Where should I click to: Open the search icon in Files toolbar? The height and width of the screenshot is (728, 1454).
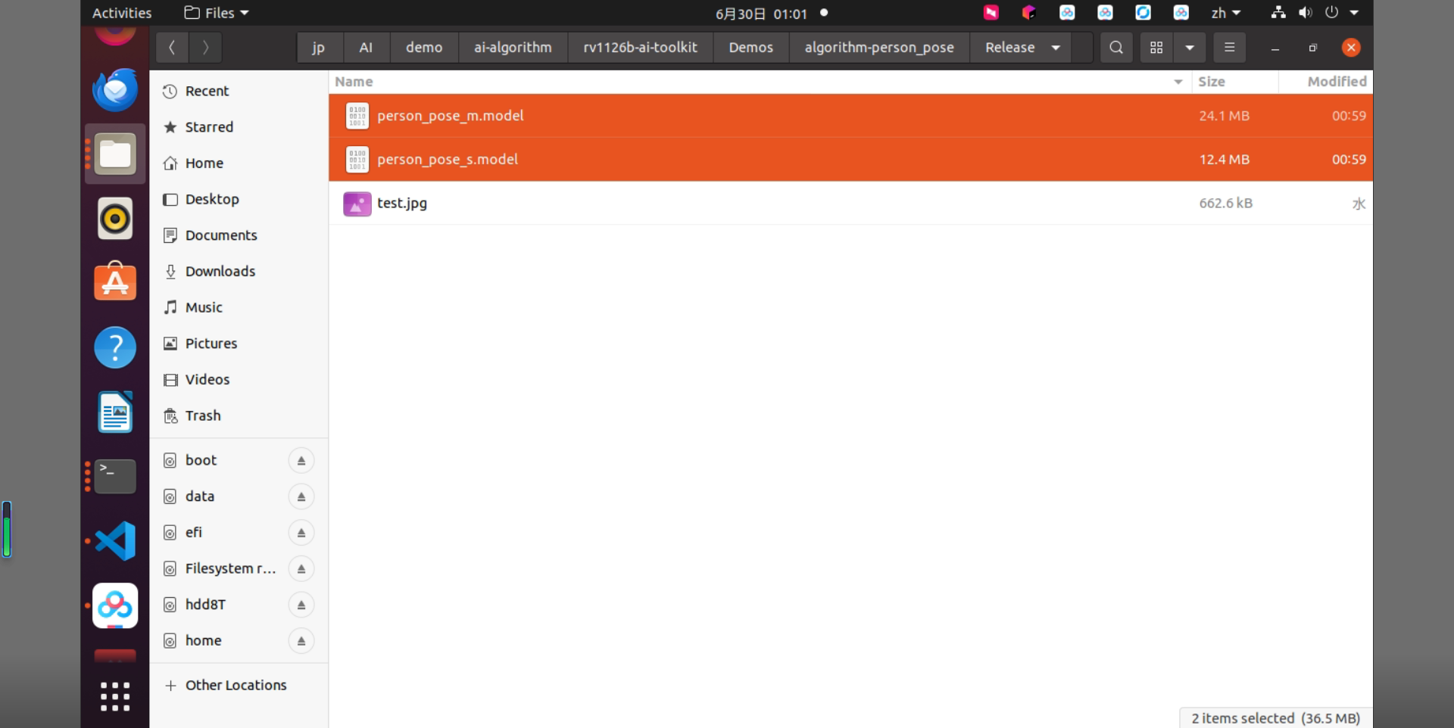click(x=1115, y=48)
